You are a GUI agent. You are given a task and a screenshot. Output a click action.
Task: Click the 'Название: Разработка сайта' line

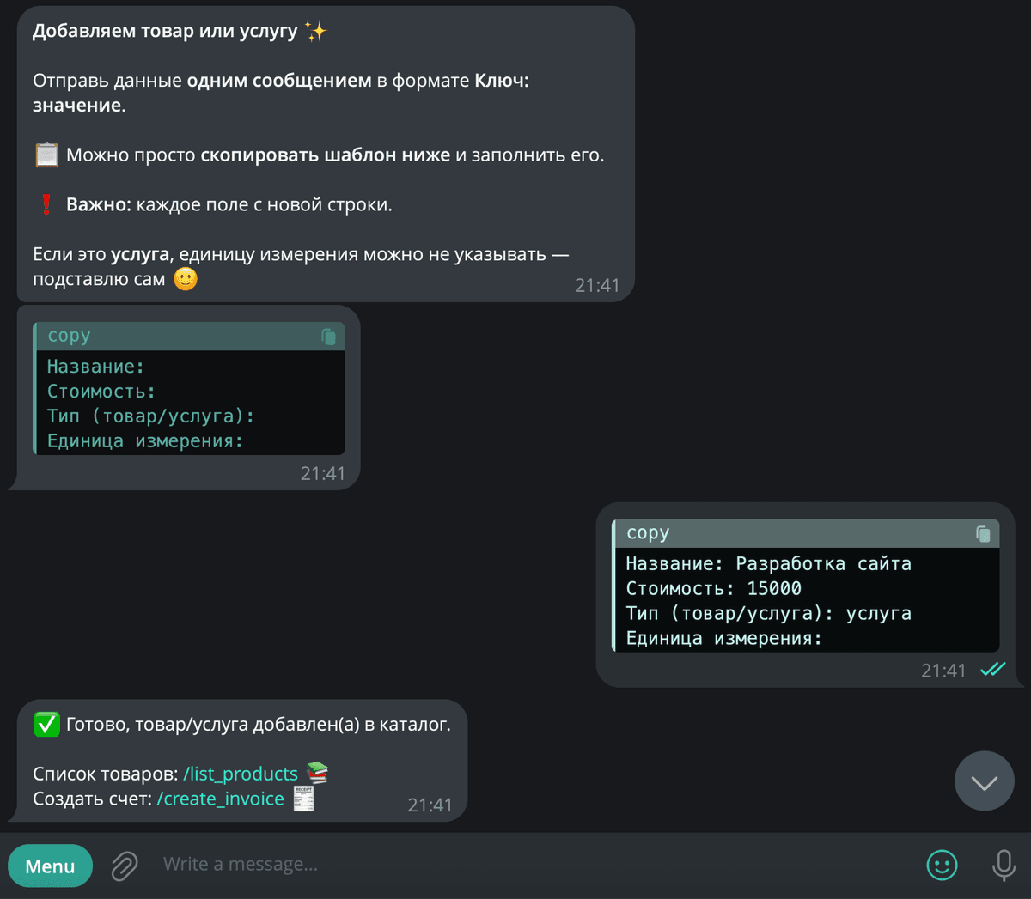(768, 564)
